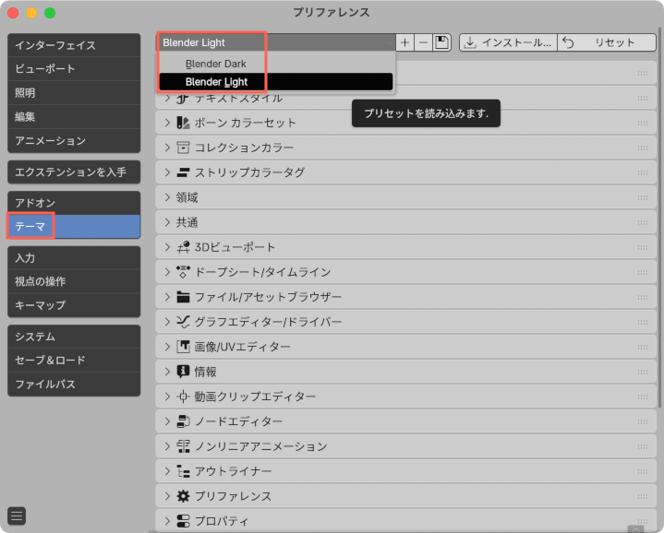Viewport: 664px width, 533px height.
Task: Open the アドオン preferences tab
Action: [74, 203]
